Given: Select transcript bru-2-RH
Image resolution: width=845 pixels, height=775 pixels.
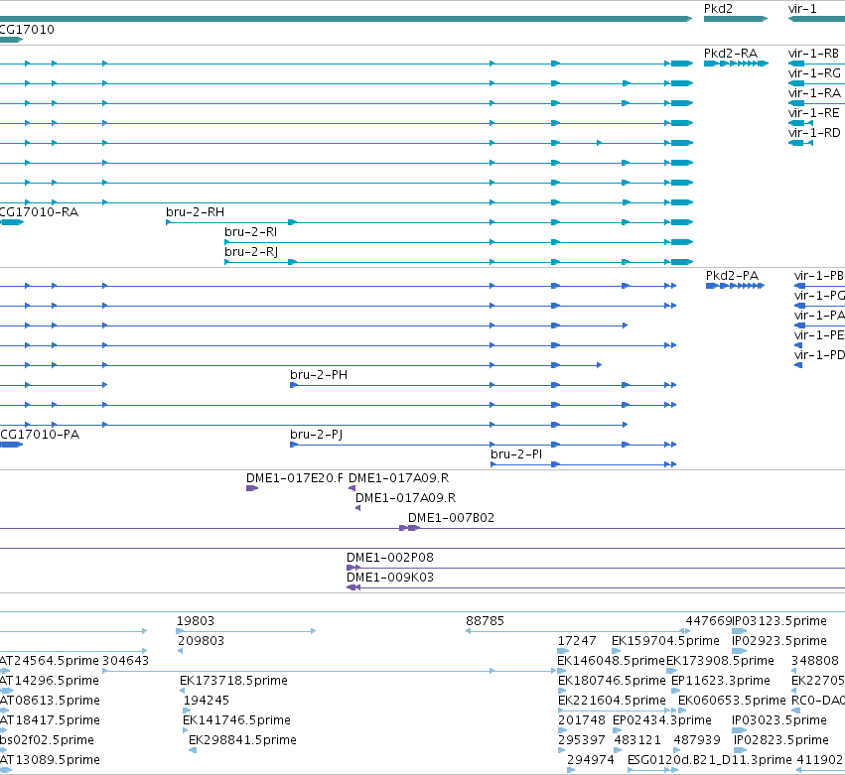Looking at the screenshot, I should coord(195,212).
